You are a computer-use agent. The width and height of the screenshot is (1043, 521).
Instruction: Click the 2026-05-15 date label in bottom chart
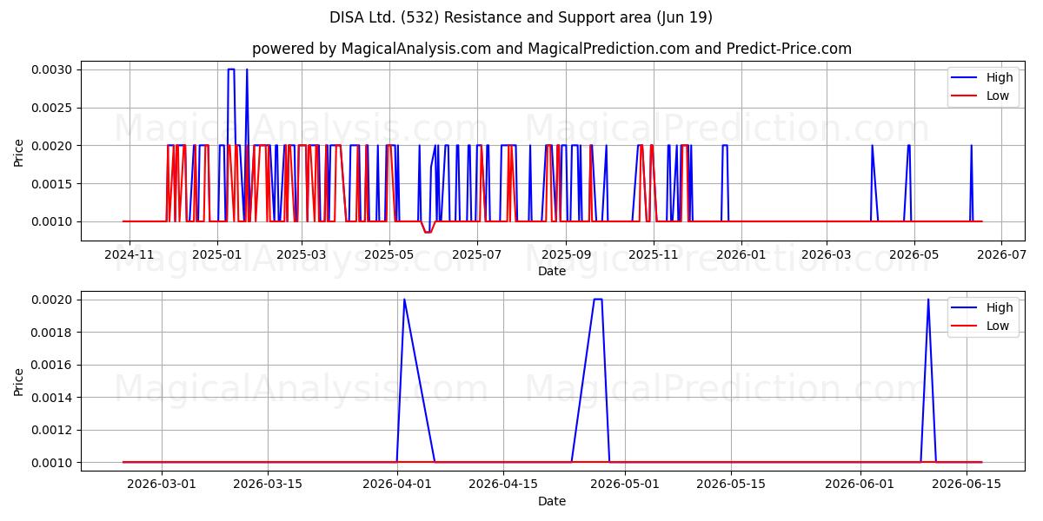(x=730, y=485)
